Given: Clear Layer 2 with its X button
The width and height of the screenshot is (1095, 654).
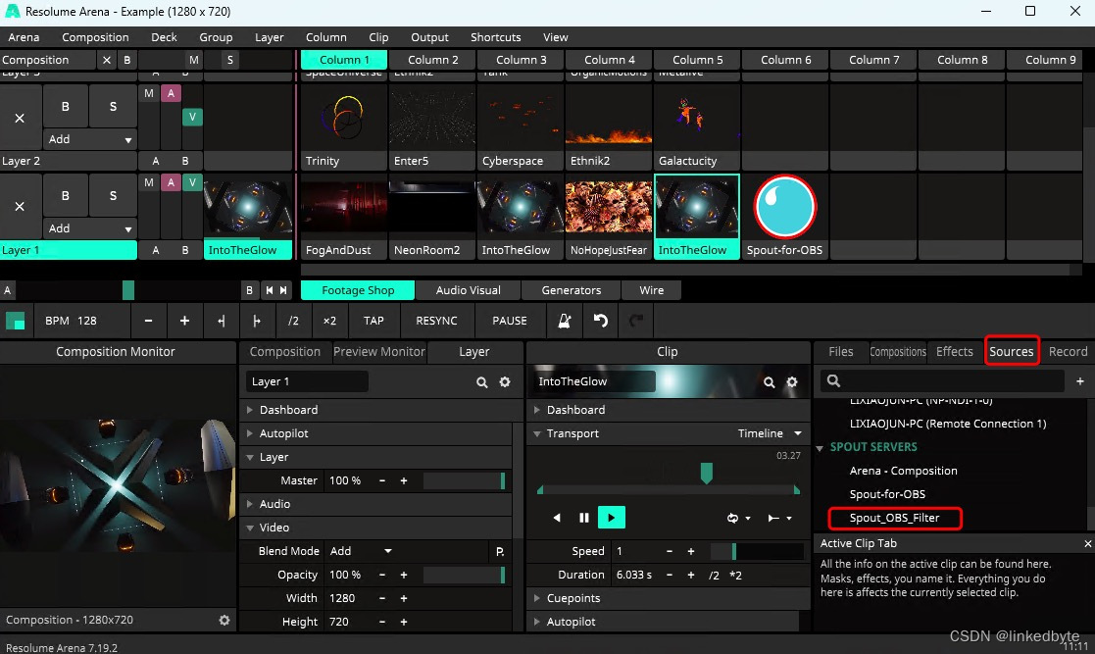Looking at the screenshot, I should point(20,118).
